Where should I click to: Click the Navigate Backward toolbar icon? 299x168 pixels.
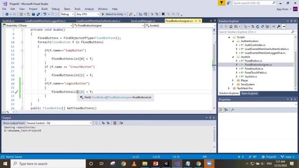(x=7, y=14)
